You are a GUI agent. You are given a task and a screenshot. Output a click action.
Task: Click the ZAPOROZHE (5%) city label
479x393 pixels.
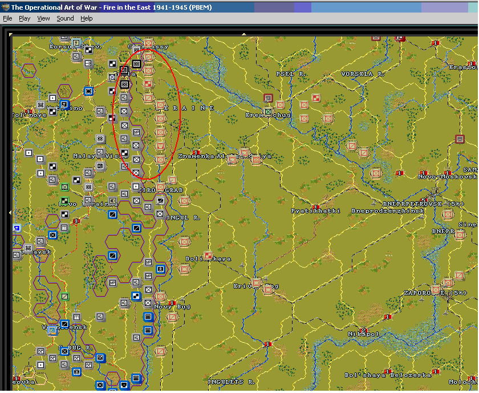(x=435, y=293)
